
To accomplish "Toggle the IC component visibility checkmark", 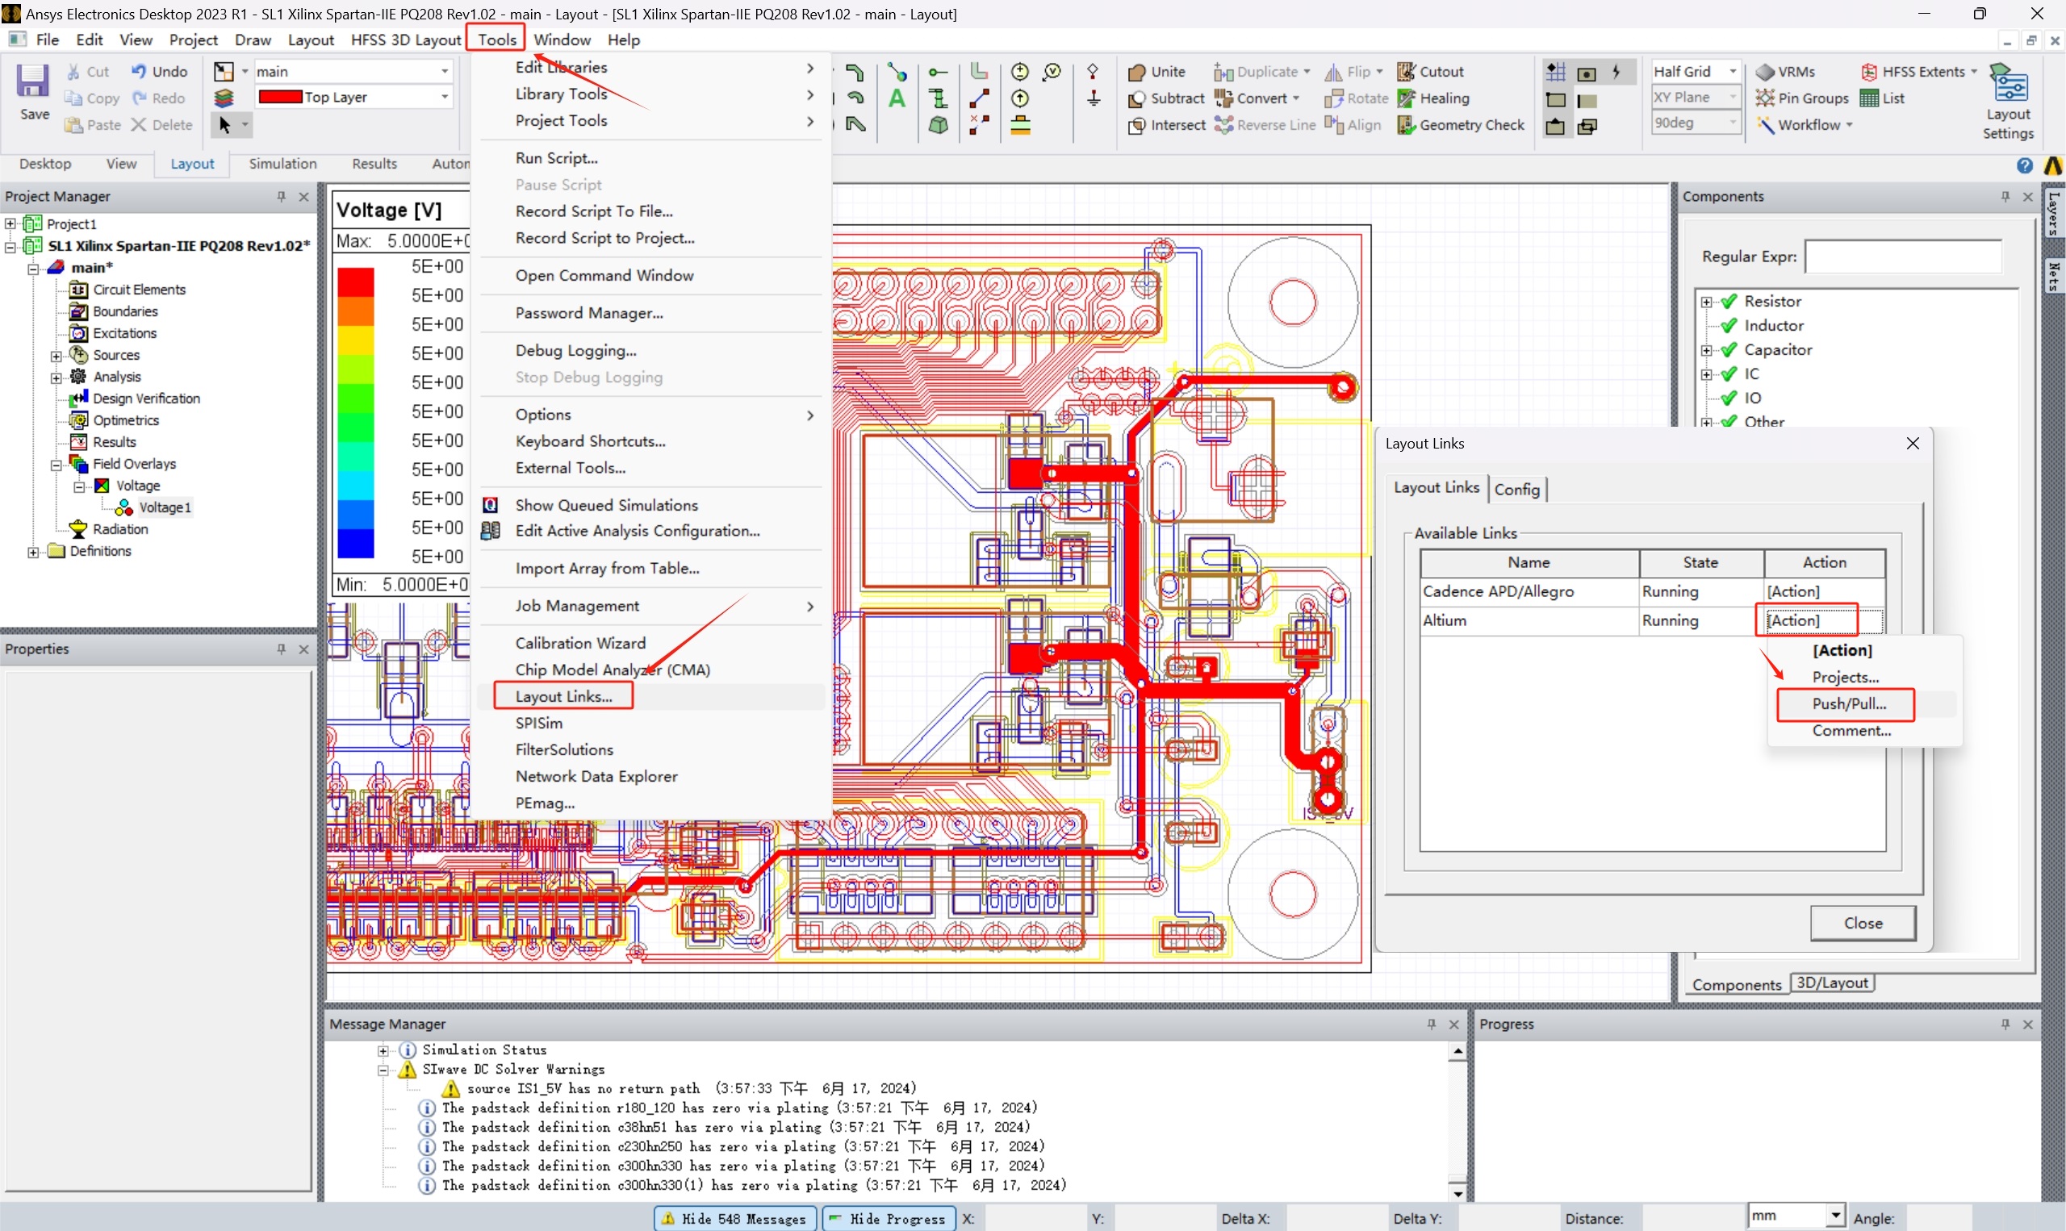I will (x=1729, y=374).
